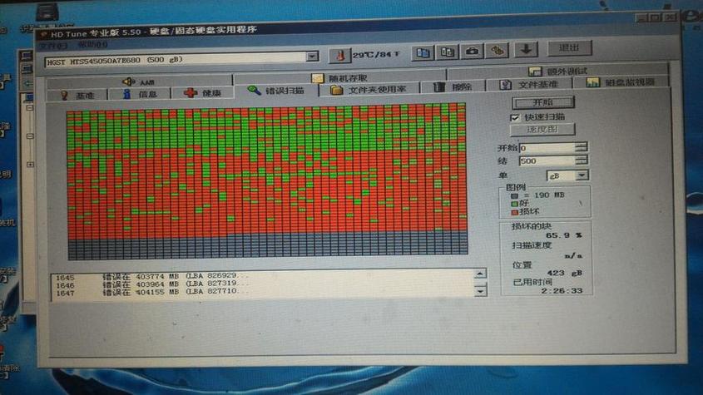Click the copy text to clipboard icon
Viewport: 703px width, 395px height.
click(x=423, y=52)
